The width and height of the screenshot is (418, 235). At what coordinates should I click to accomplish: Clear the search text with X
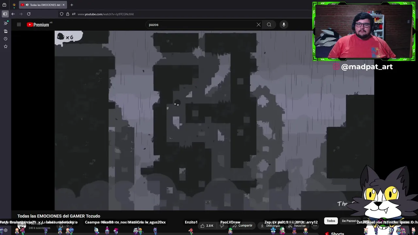[259, 24]
